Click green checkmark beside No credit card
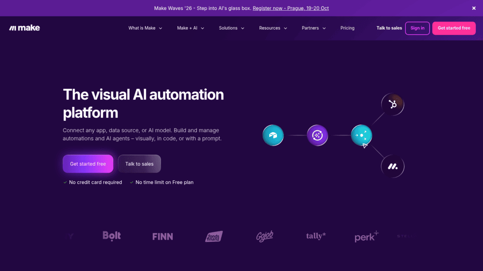 tap(65, 182)
